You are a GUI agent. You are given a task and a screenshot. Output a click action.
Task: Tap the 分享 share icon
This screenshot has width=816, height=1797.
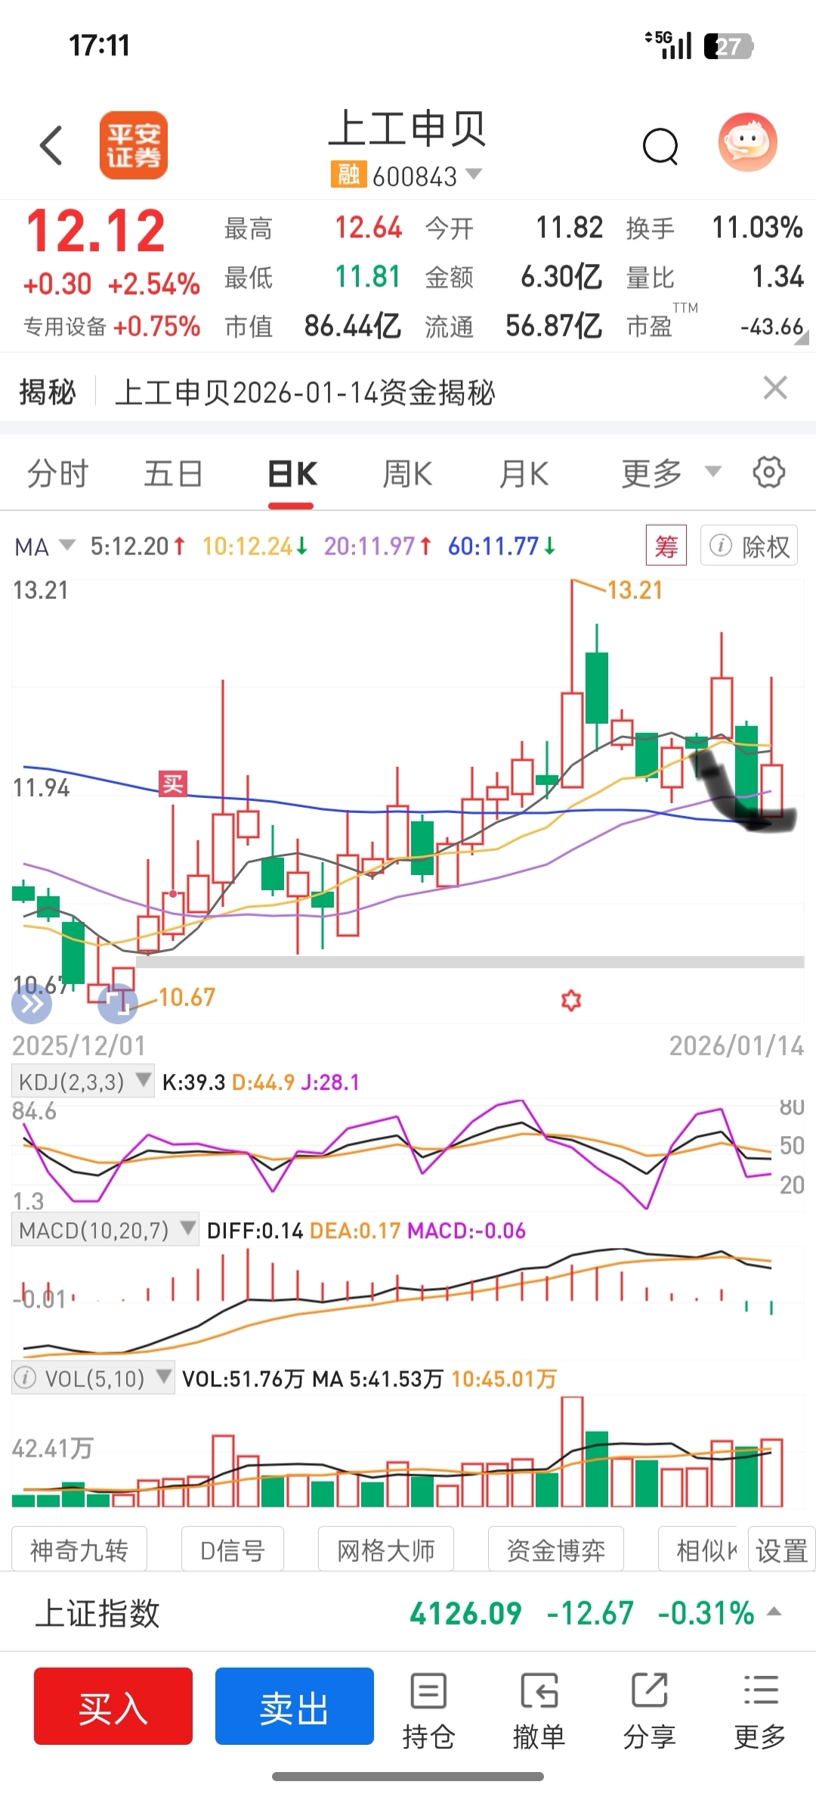(x=649, y=1711)
